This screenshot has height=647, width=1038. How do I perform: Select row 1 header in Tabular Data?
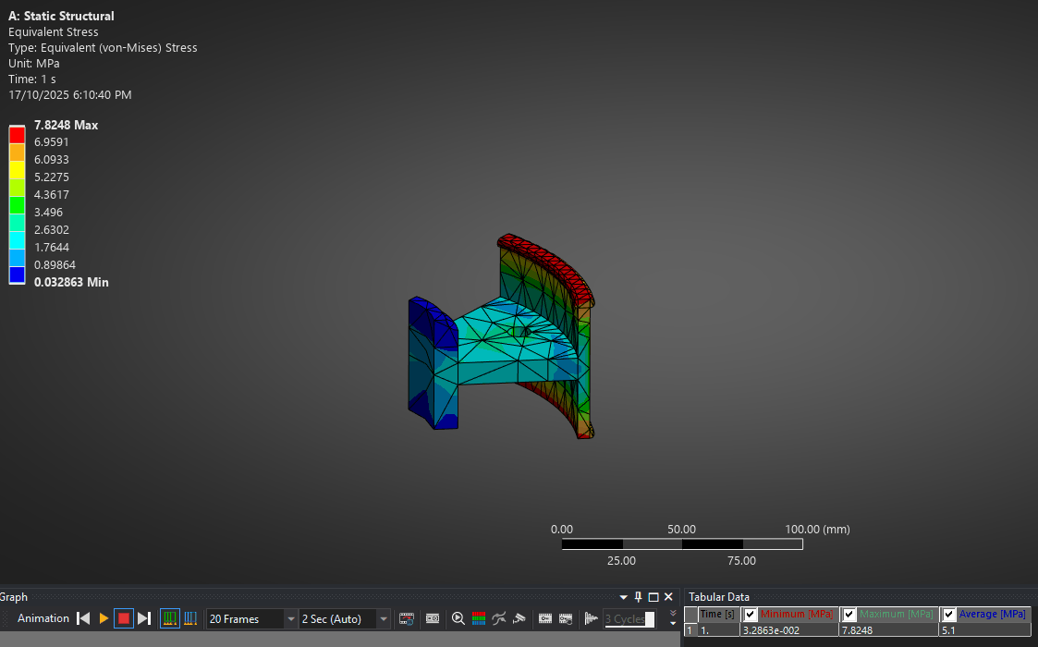tap(690, 630)
